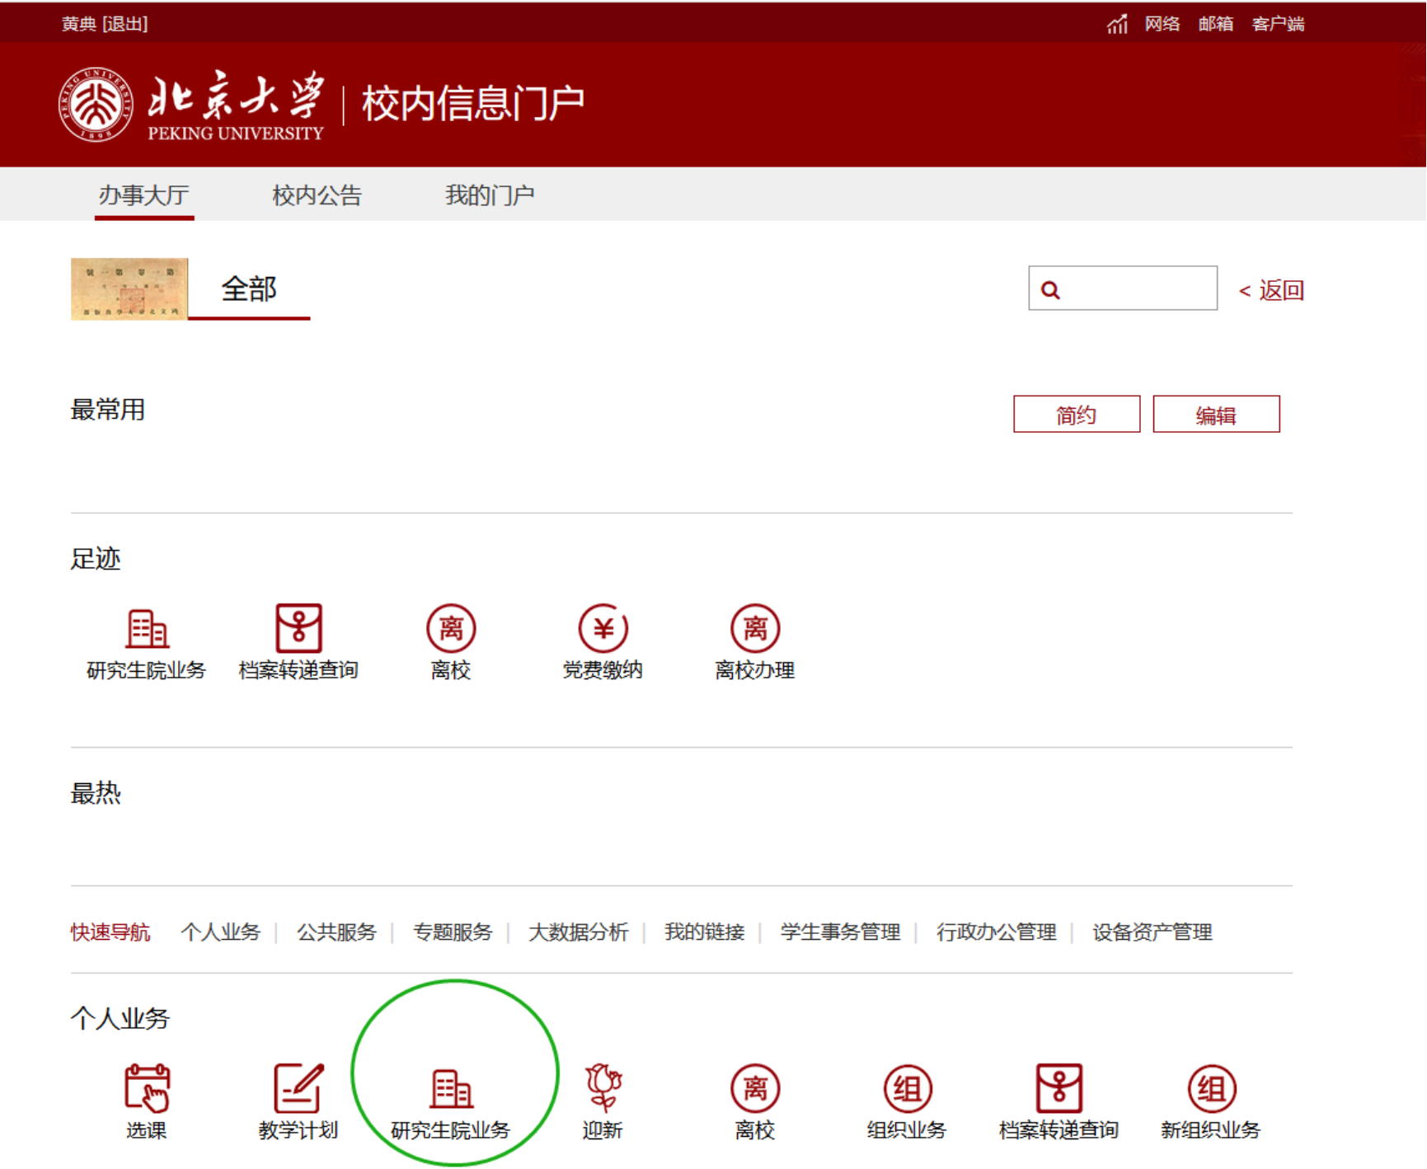Image resolution: width=1427 pixels, height=1169 pixels.
Task: Switch to the 校内公告 tab
Action: (x=317, y=195)
